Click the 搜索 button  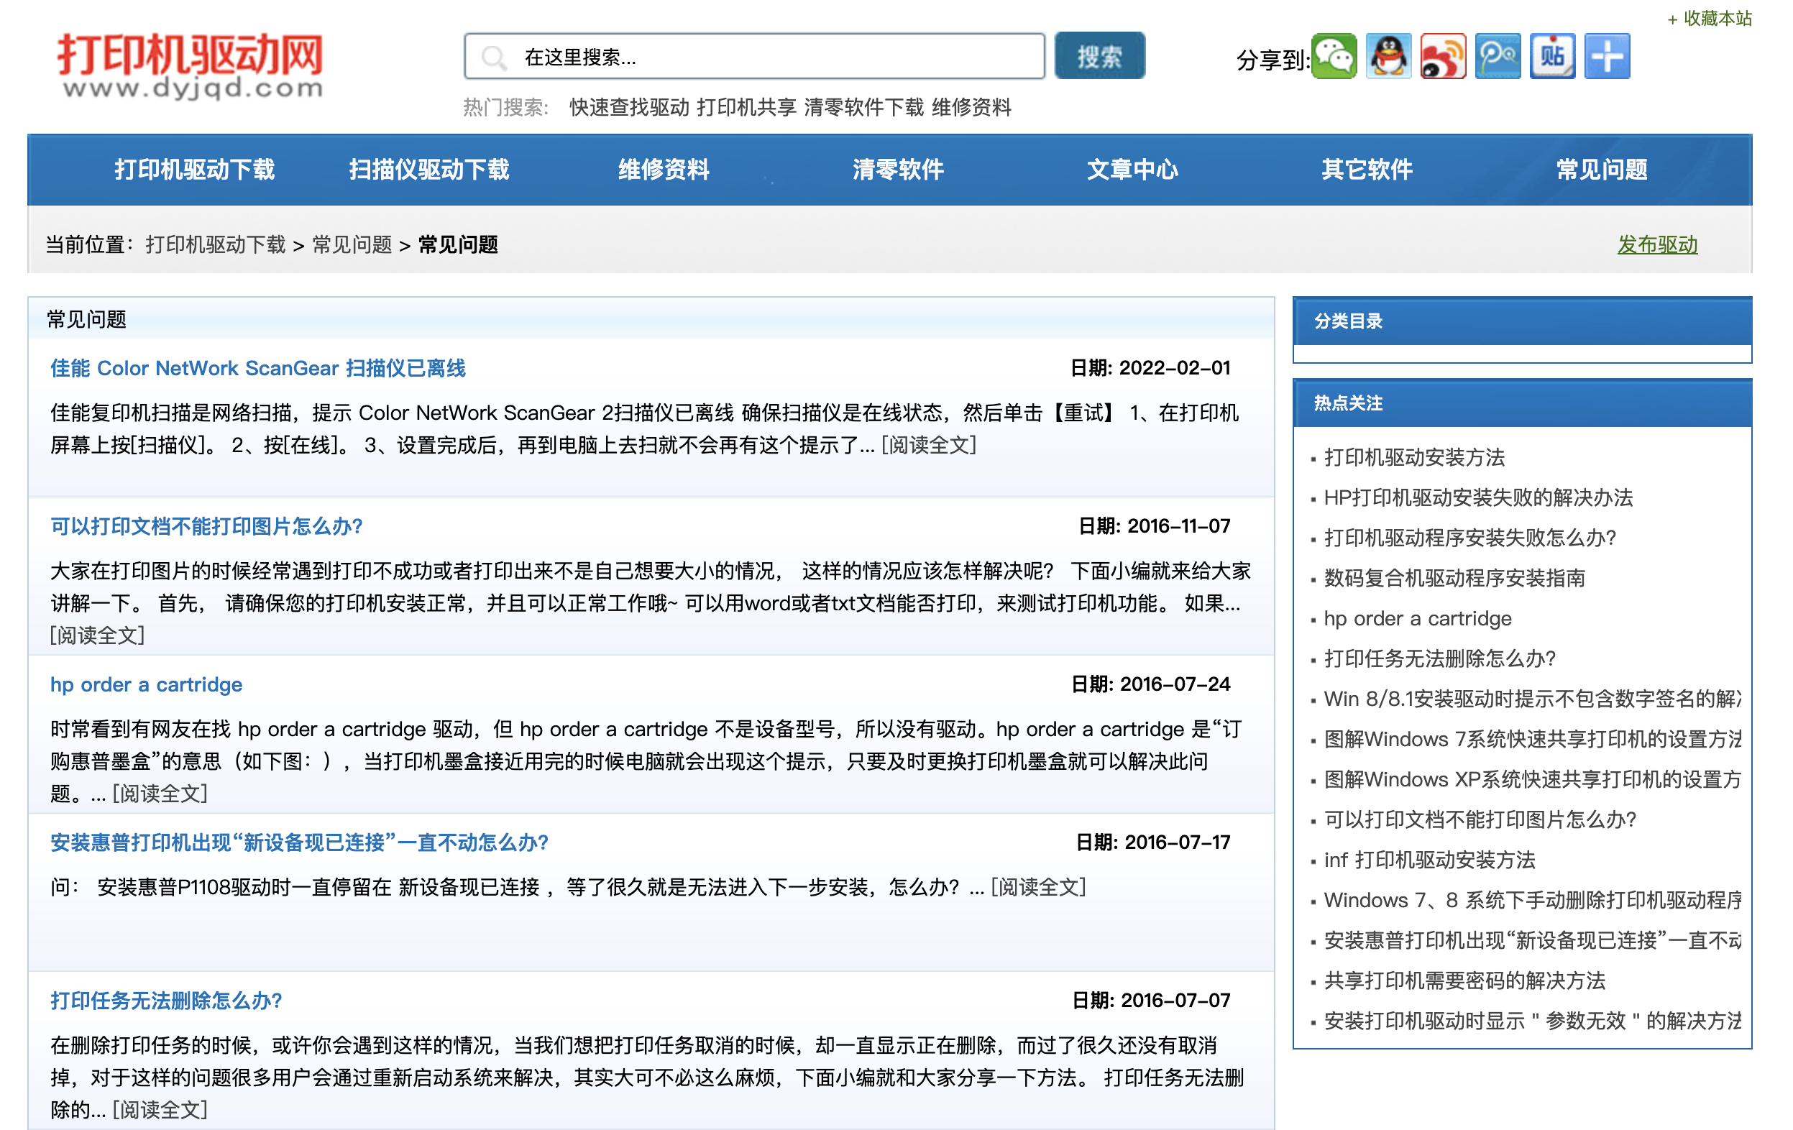click(x=1099, y=57)
